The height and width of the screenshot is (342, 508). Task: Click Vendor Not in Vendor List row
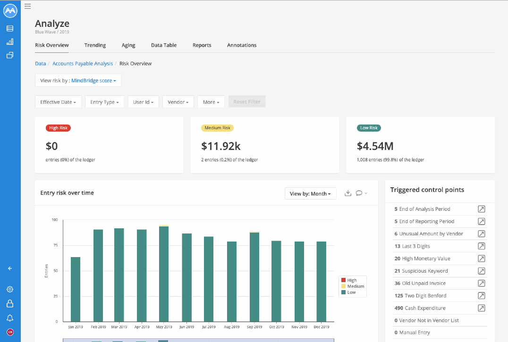pos(440,320)
